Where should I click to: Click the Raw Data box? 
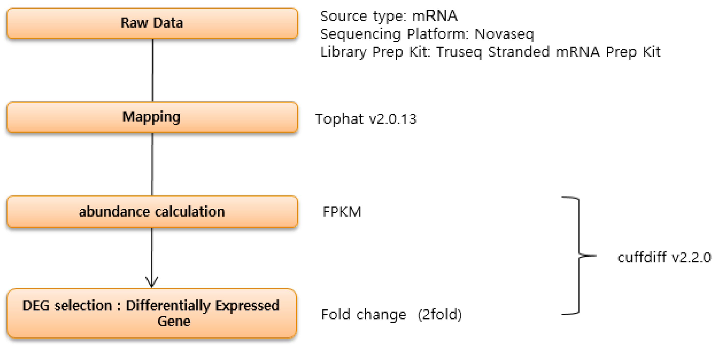(x=152, y=23)
